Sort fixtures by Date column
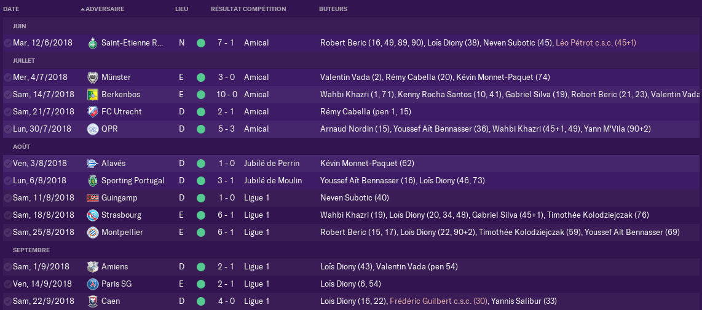The image size is (702, 310). (x=11, y=9)
